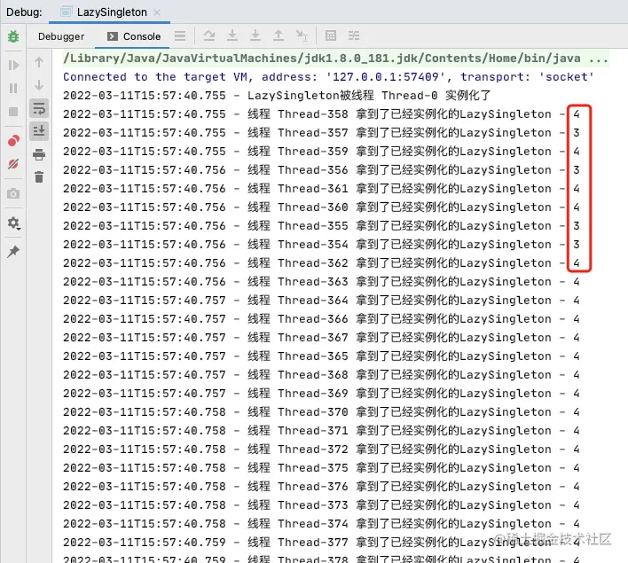Click the Rerun debug bug icon

tap(13, 36)
